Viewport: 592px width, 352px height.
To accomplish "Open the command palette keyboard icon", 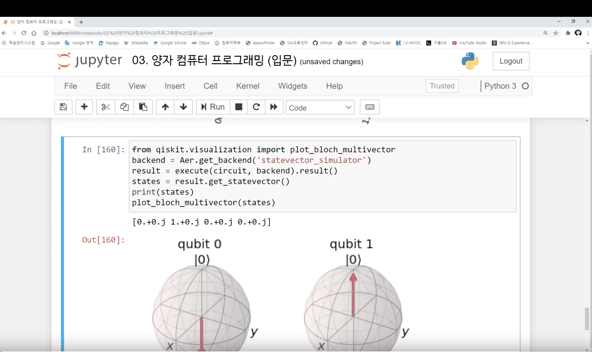I will click(x=369, y=107).
